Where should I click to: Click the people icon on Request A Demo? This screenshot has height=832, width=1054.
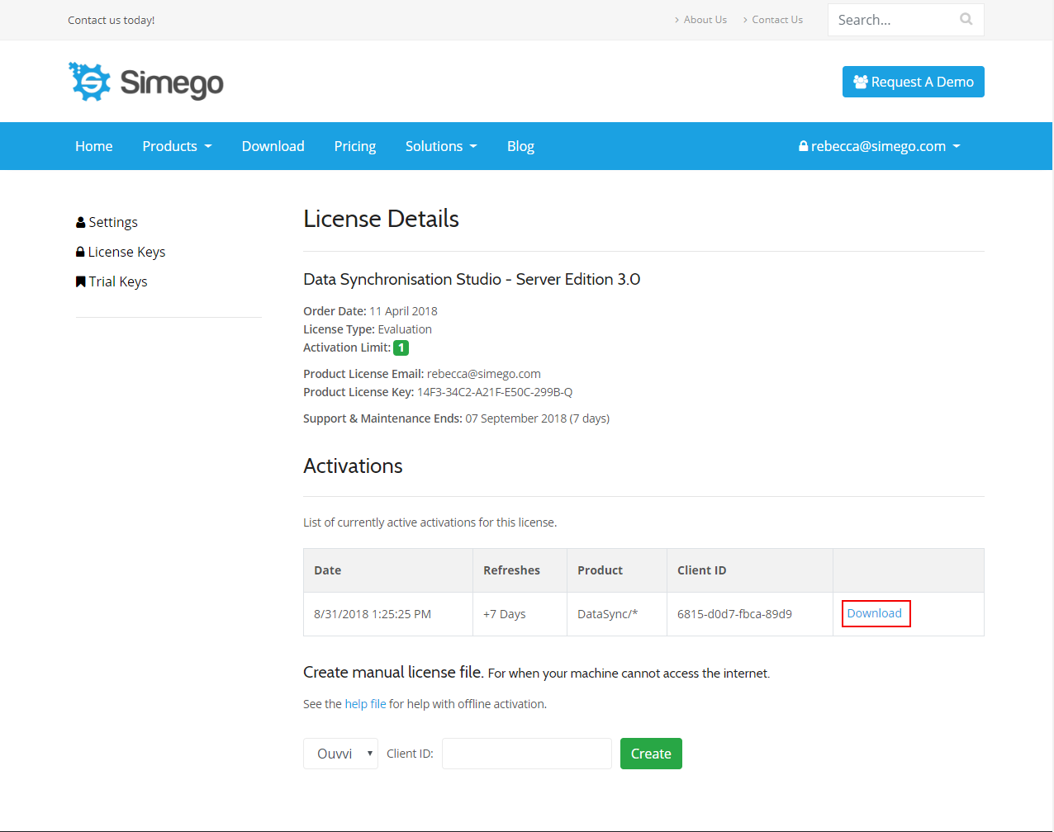coord(861,82)
